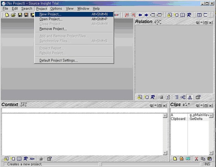Click the first red bookmark-jump icon in toolbar
This screenshot has height=167, width=216.
point(127,15)
